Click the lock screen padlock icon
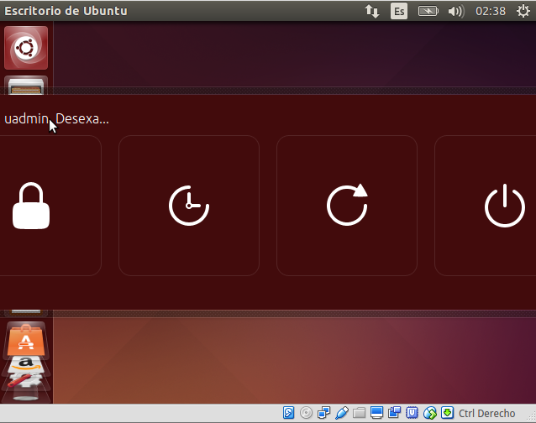 [x=31, y=206]
